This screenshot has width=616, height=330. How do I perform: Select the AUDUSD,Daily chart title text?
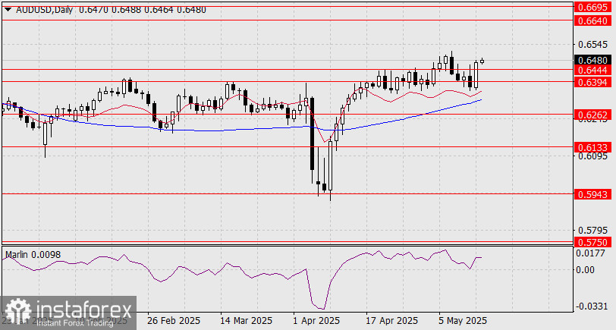coord(45,10)
